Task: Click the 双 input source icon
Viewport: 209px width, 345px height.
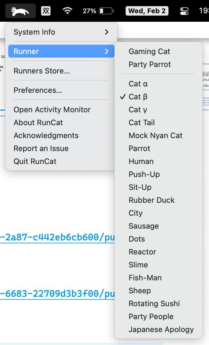Action: (46, 11)
